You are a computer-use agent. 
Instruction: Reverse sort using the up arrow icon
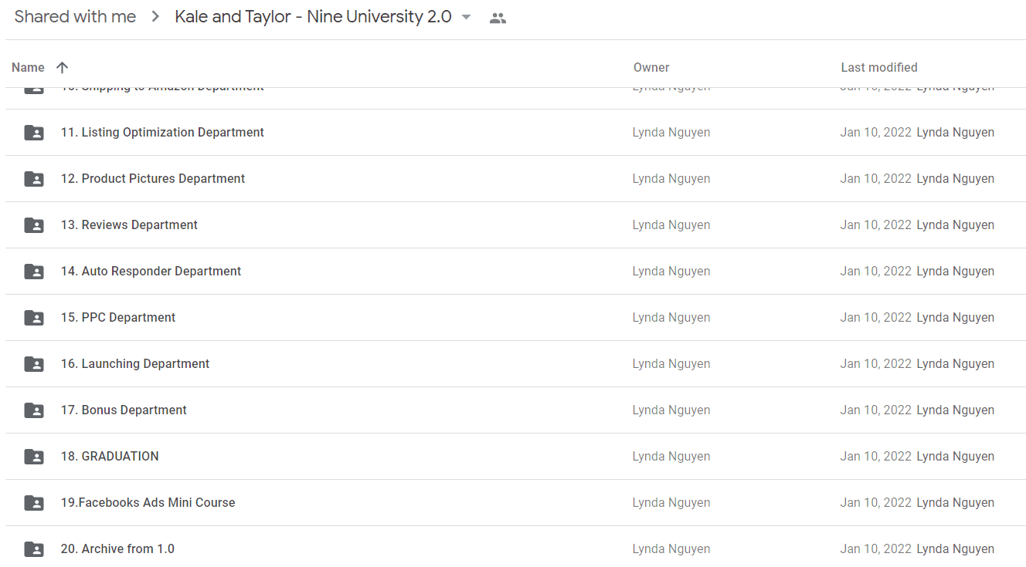(63, 67)
